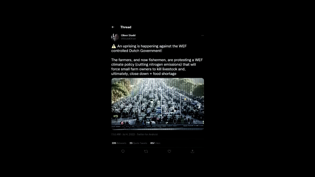Click the warning emoji in the tweet
The width and height of the screenshot is (315, 177).
click(x=114, y=46)
